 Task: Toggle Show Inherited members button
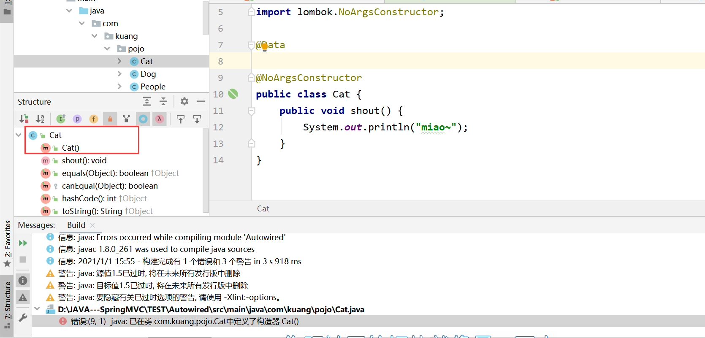[x=61, y=119]
